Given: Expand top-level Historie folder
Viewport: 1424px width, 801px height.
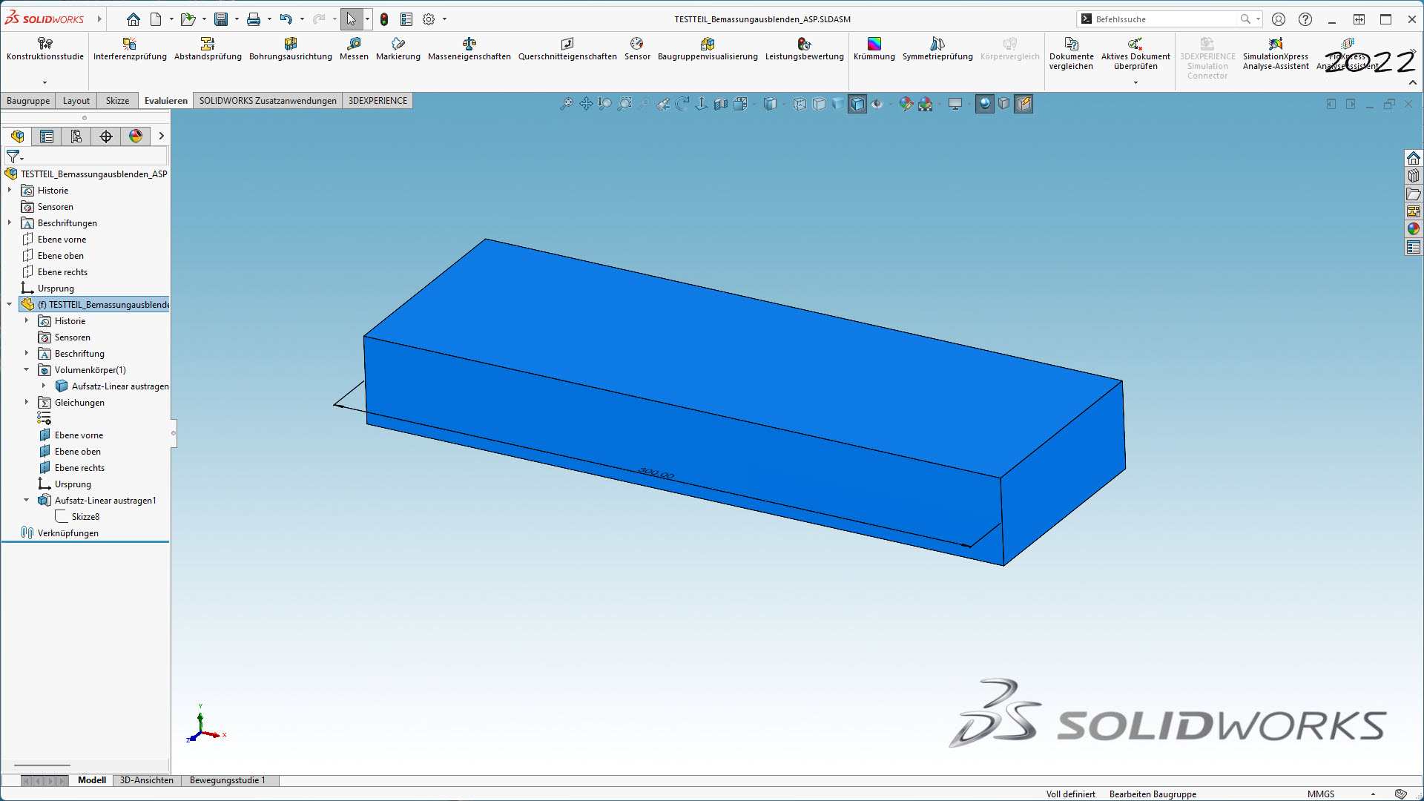Looking at the screenshot, I should point(10,191).
